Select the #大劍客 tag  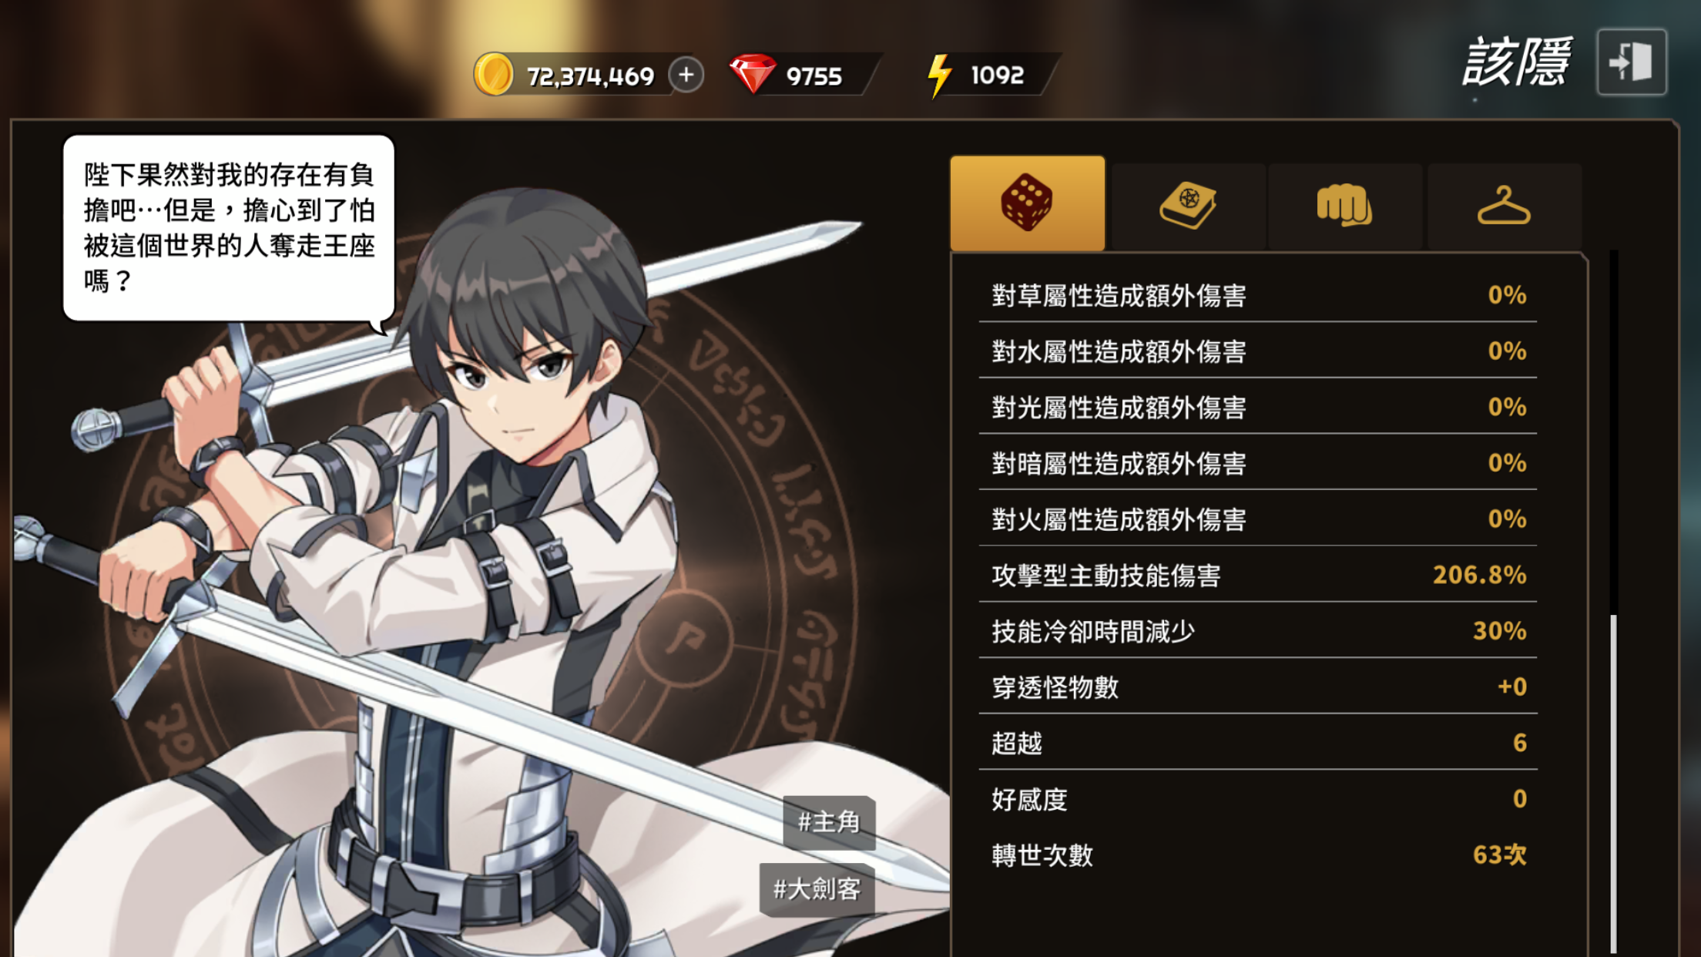point(817,889)
